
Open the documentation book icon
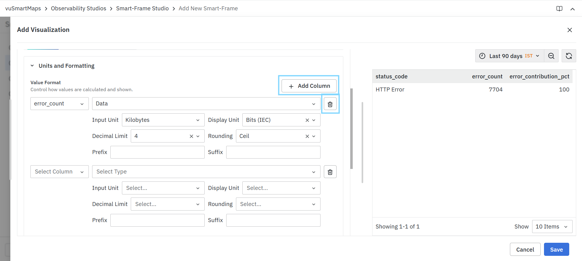[559, 9]
